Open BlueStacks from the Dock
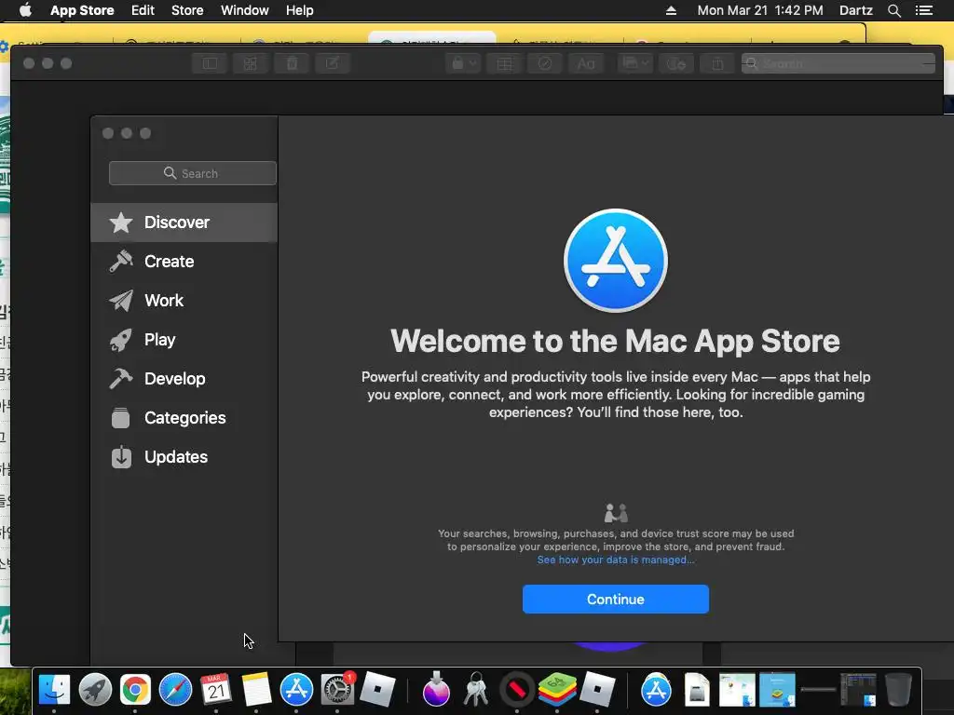The height and width of the screenshot is (715, 954). [x=557, y=690]
